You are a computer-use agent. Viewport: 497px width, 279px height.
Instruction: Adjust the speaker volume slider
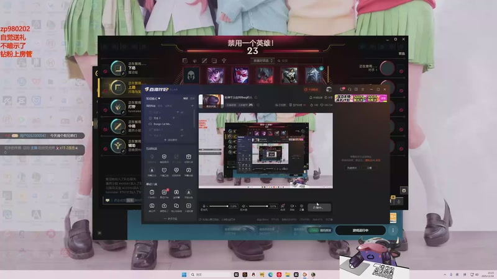point(258,206)
